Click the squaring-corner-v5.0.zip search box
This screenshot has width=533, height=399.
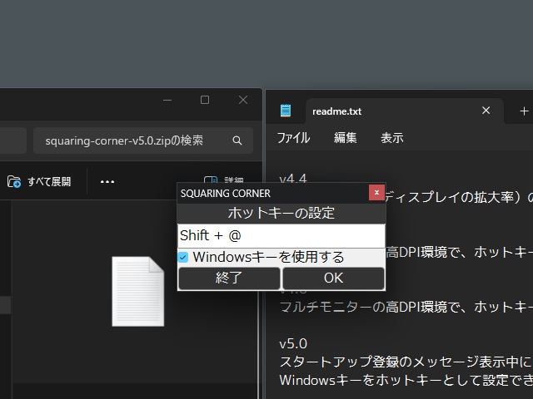click(143, 140)
